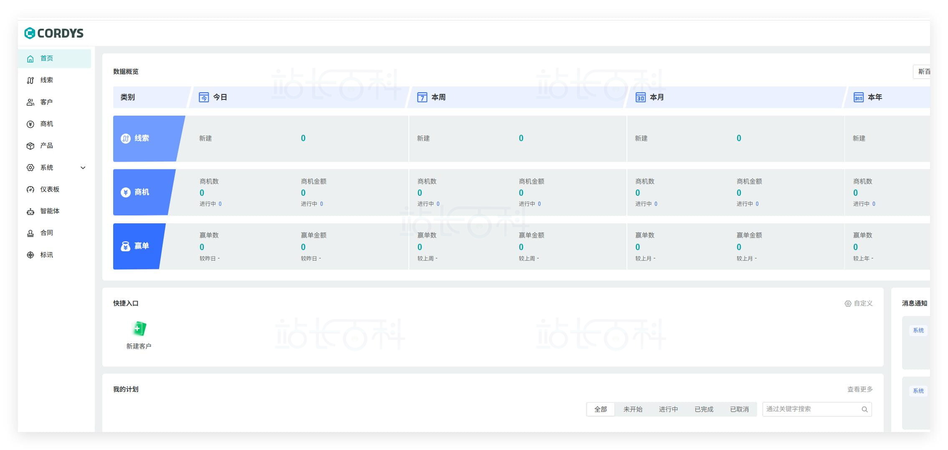Viewport: 948px width, 450px height.
Task: Open the 标讯 target icon in sidebar
Action: [30, 255]
